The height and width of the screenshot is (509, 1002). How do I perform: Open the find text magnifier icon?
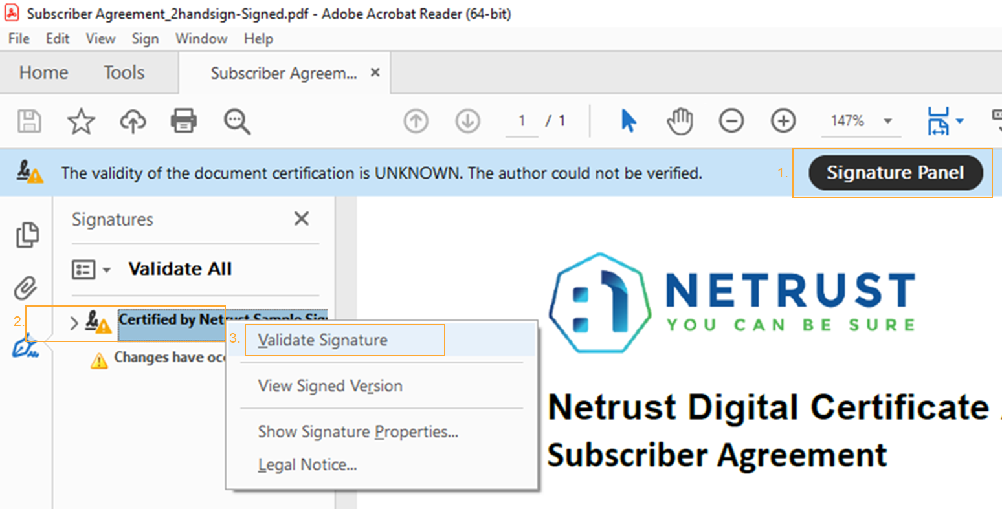(x=236, y=121)
